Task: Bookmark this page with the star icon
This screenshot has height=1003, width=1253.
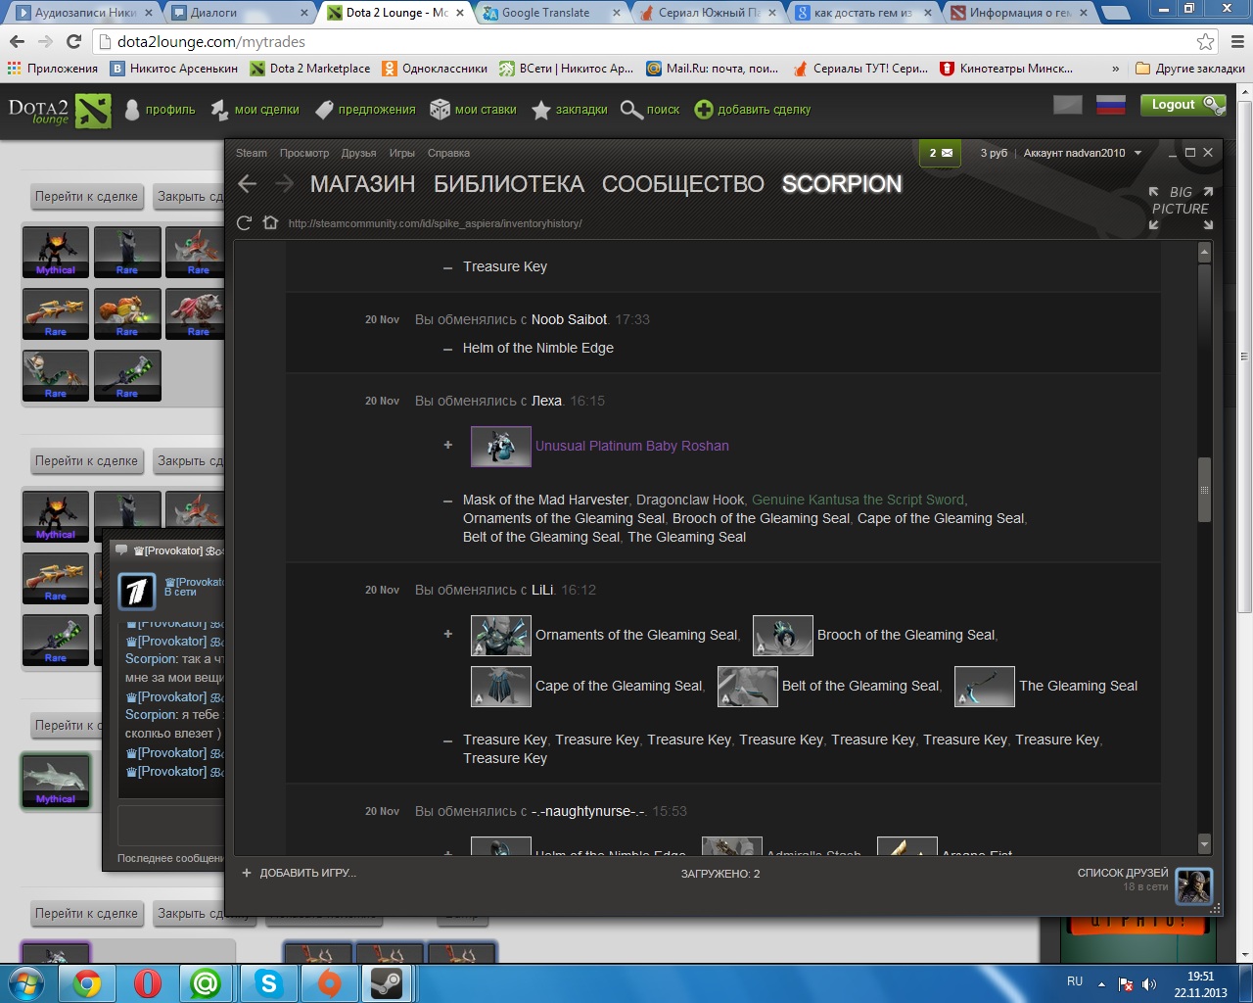Action: click(x=1205, y=42)
